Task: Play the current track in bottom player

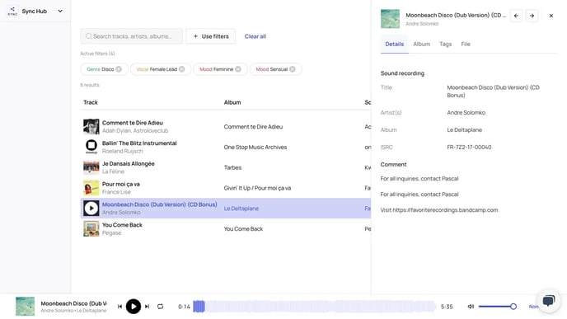Action: pos(134,307)
